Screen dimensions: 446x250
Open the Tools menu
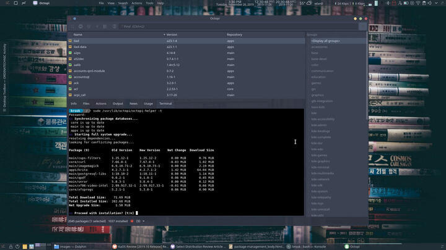(x=150, y=3)
